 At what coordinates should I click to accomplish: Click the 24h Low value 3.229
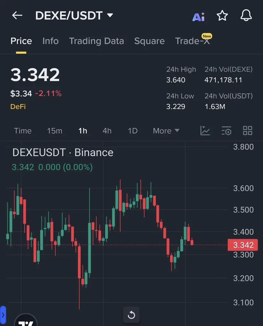[x=175, y=107]
